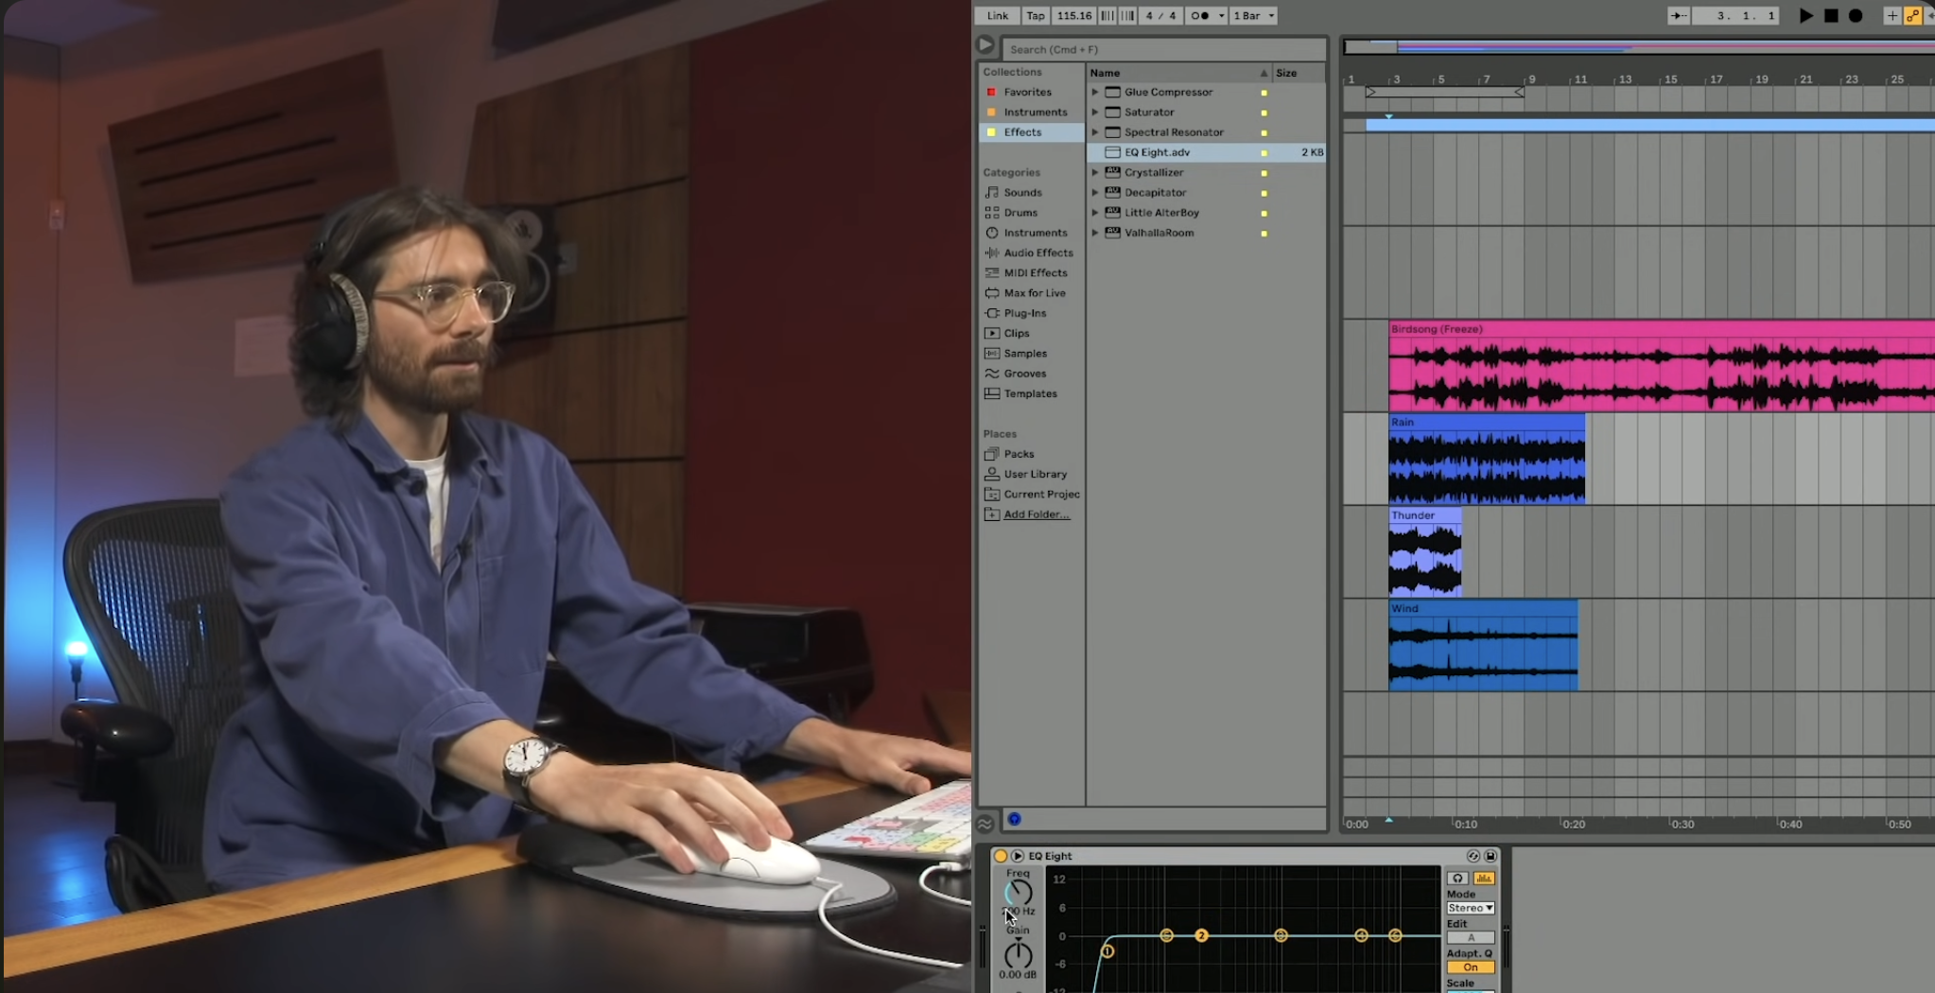Open the 1 Bar quantization dropdown
Viewport: 1935px width, 993px height.
point(1253,15)
